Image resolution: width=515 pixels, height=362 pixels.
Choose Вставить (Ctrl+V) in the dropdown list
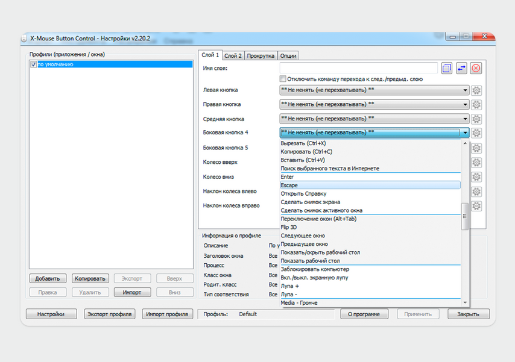pos(370,160)
